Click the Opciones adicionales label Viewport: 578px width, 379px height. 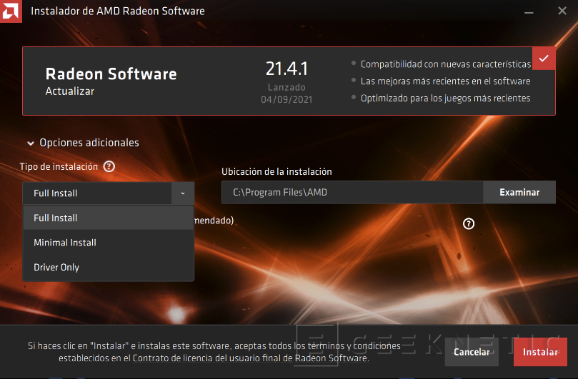pyautogui.click(x=89, y=143)
